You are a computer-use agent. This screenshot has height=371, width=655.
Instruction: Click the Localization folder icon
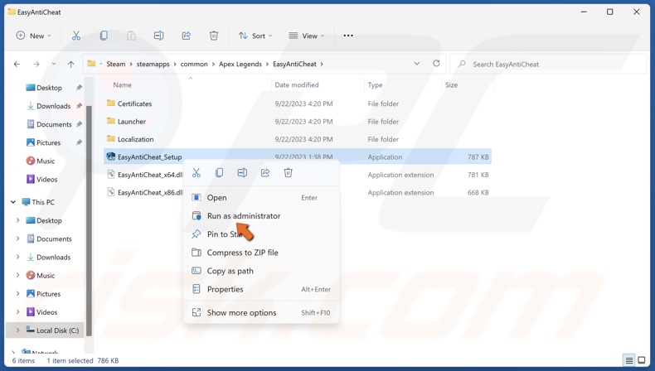click(x=111, y=138)
